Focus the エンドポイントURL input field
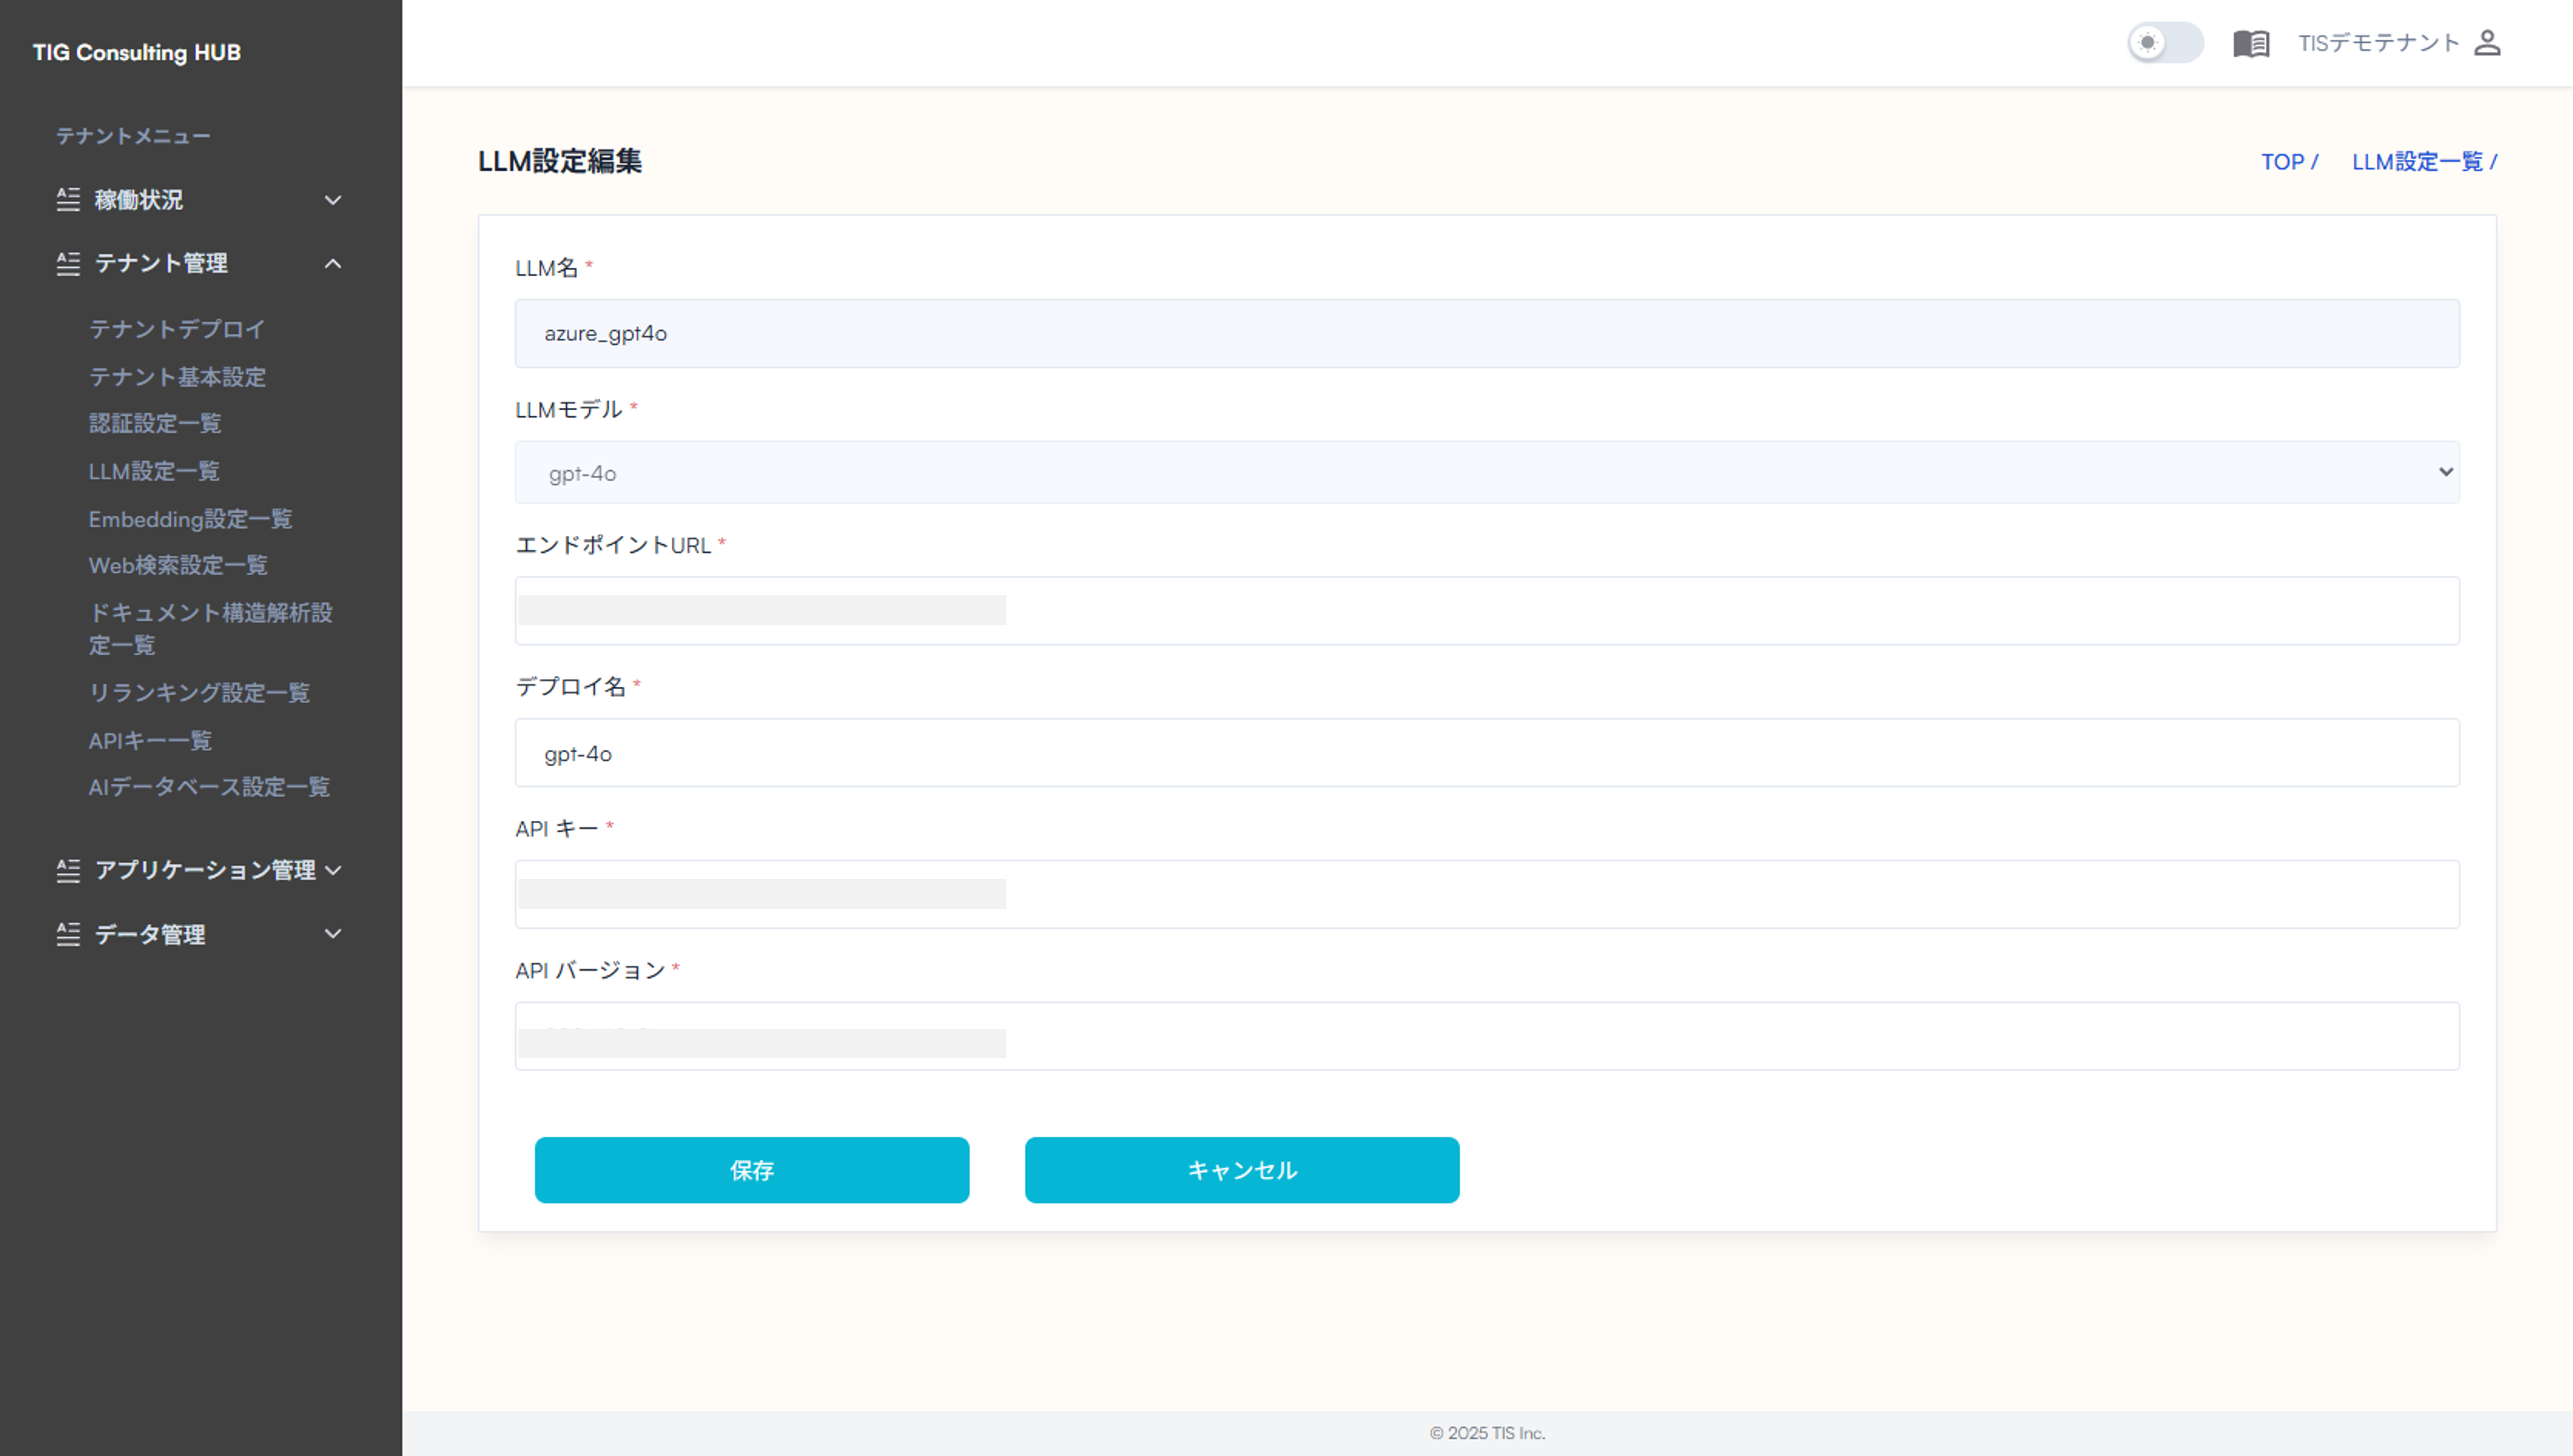The height and width of the screenshot is (1456, 2573). click(x=1487, y=611)
